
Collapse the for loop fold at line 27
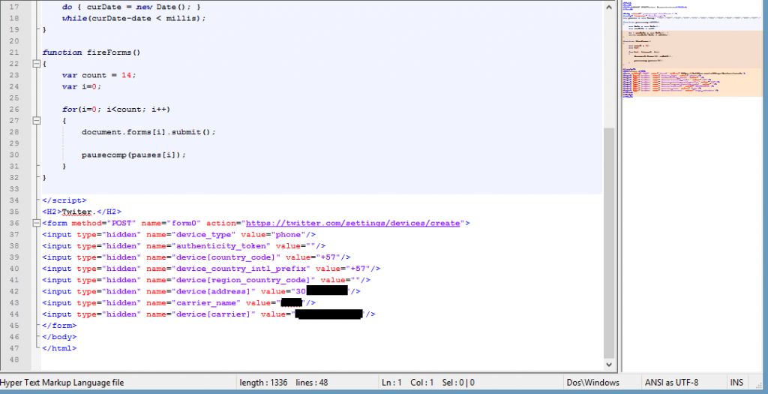pos(36,121)
